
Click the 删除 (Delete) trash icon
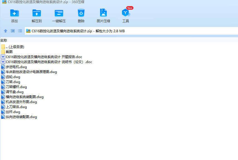click(x=81, y=13)
